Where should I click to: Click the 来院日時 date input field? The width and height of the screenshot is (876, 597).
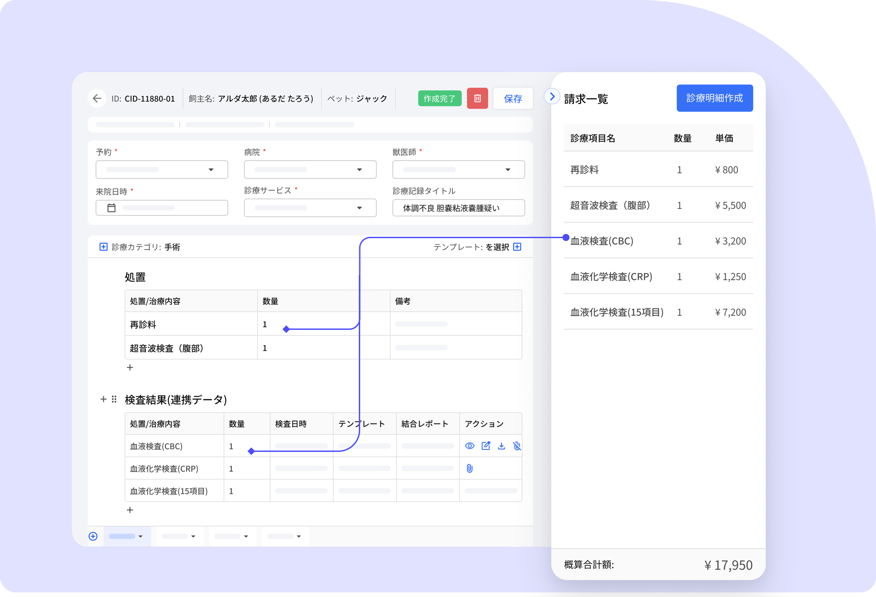(162, 208)
